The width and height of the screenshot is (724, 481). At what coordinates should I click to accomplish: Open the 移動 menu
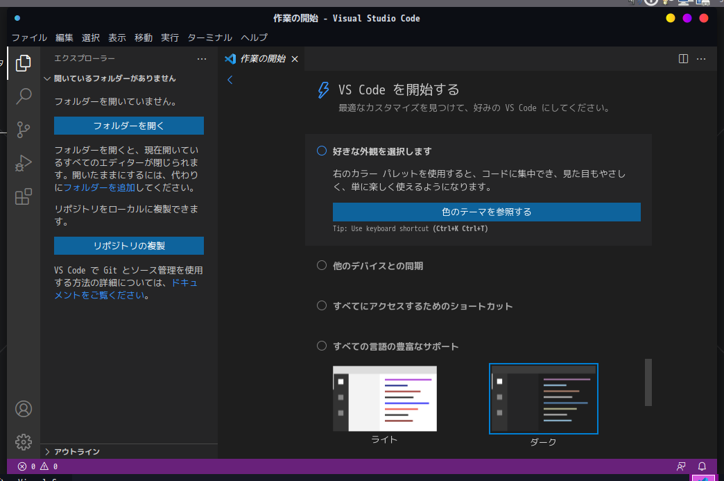coord(143,37)
